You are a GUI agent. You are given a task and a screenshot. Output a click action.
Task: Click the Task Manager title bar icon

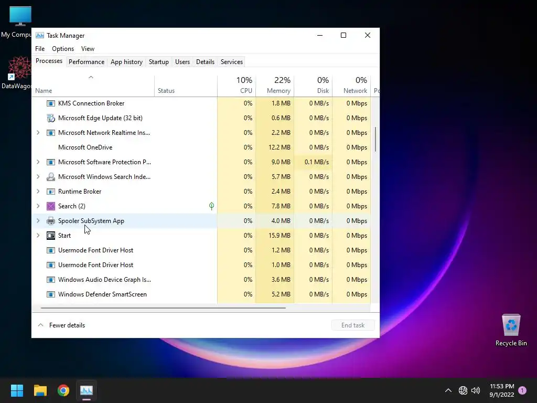click(40, 35)
